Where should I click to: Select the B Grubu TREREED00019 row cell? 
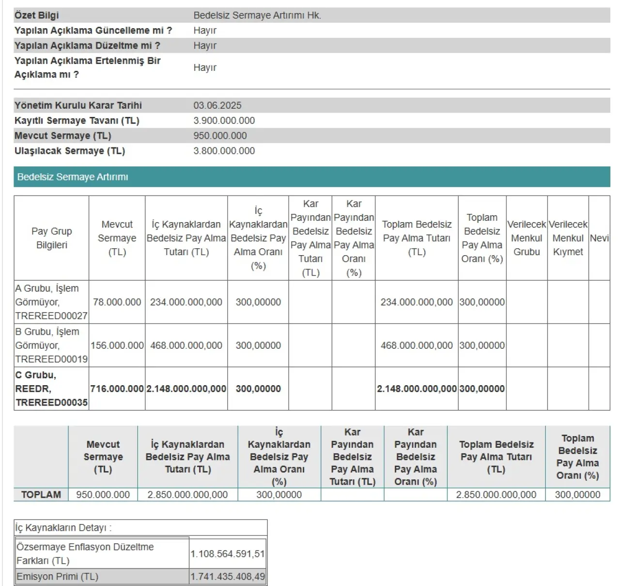[x=51, y=345]
